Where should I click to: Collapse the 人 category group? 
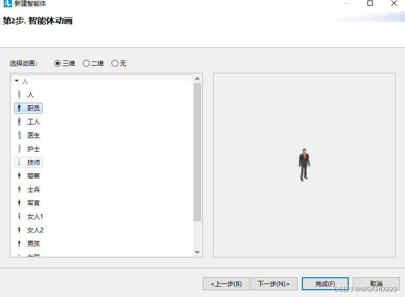[x=17, y=81]
